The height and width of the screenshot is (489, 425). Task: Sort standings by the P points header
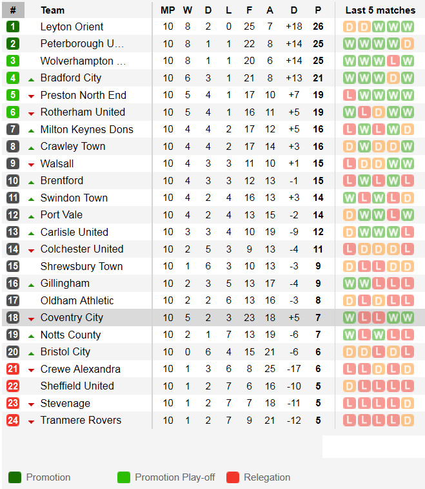click(318, 10)
